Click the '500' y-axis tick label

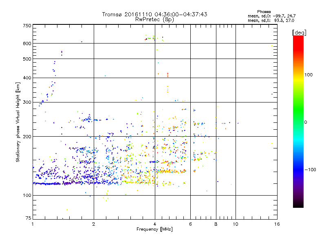pyautogui.click(x=27, y=59)
